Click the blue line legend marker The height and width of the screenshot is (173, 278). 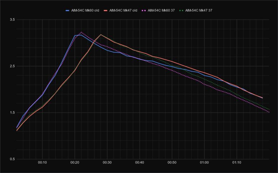[x=67, y=11]
